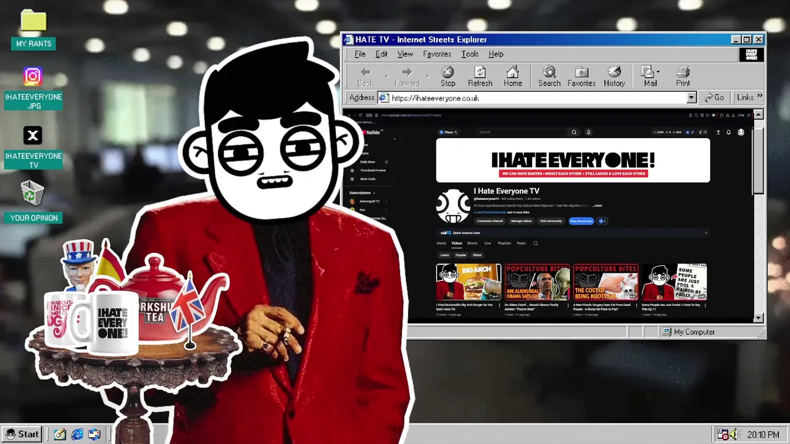Switch to the channel Playlists tab
Image resolution: width=790 pixels, height=444 pixels.
(x=504, y=243)
